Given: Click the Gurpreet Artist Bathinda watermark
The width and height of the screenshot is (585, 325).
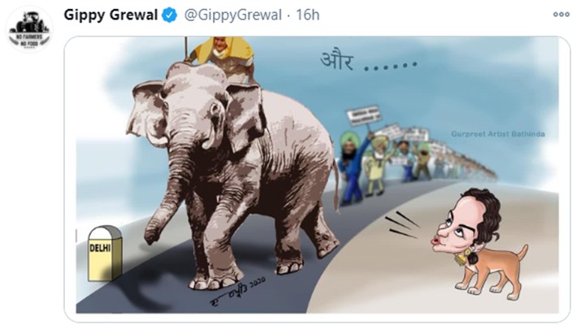Looking at the screenshot, I should click(x=498, y=133).
